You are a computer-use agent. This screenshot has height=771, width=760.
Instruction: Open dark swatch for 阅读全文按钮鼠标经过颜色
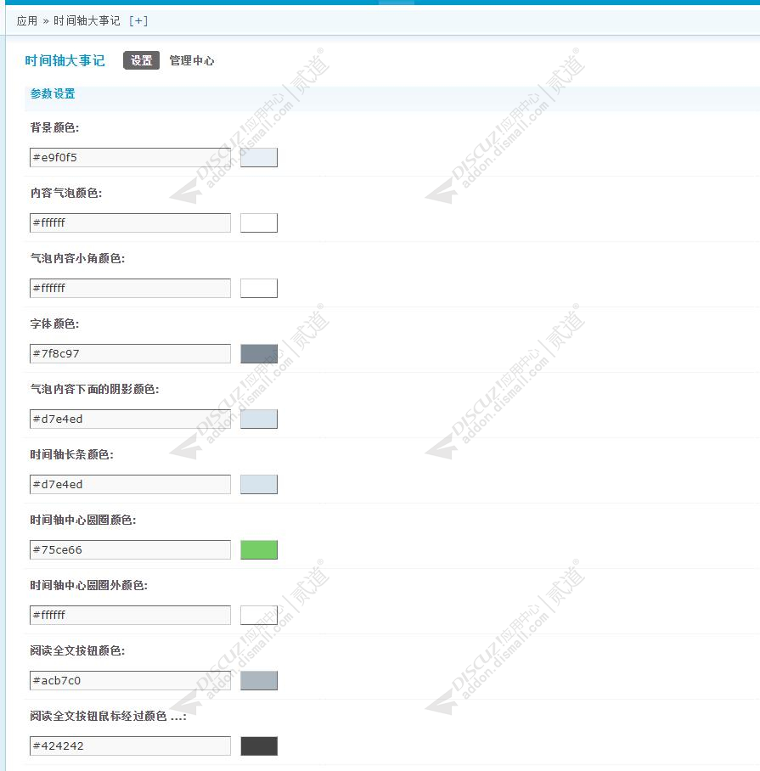click(259, 746)
